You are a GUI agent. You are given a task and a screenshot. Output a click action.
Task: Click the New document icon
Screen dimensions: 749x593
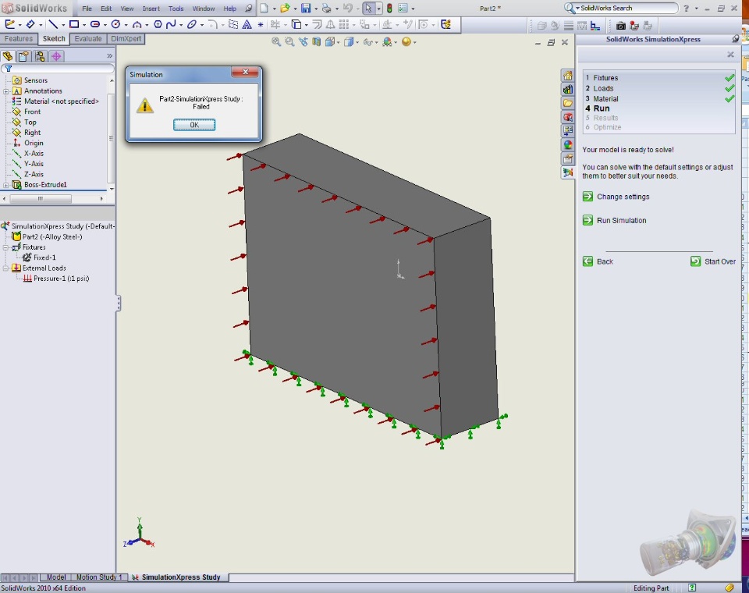264,8
